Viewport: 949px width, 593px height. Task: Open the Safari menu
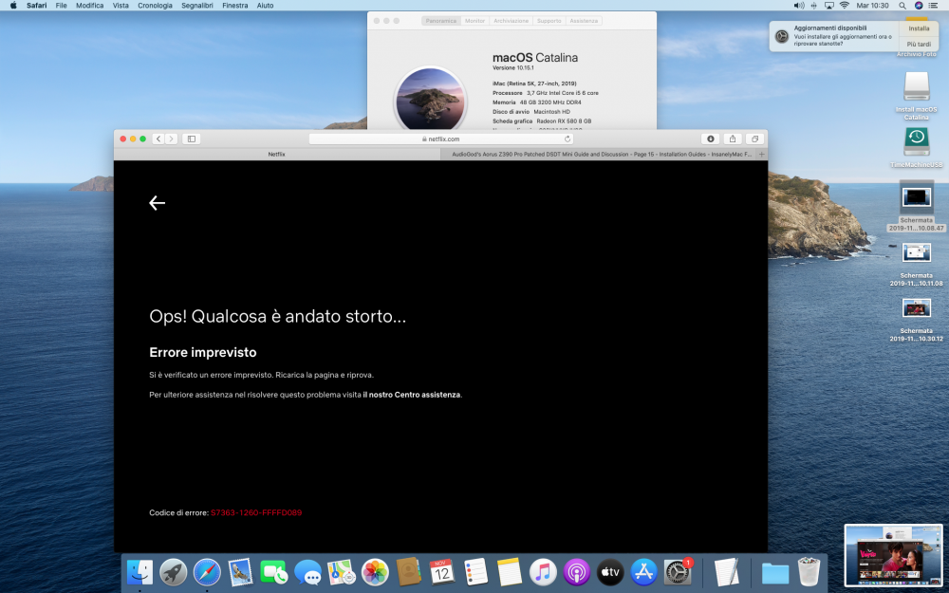36,6
